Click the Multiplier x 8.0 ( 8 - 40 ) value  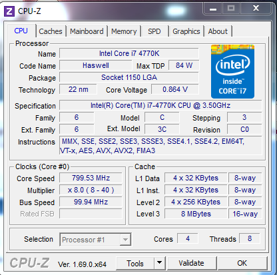91,190
